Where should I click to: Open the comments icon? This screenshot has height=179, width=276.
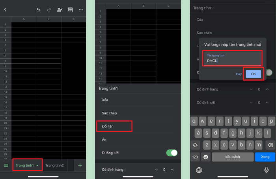click(70, 10)
